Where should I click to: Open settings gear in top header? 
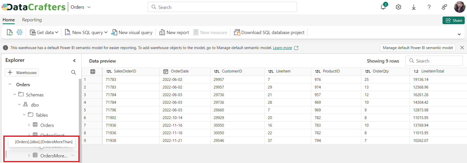[x=398, y=7]
